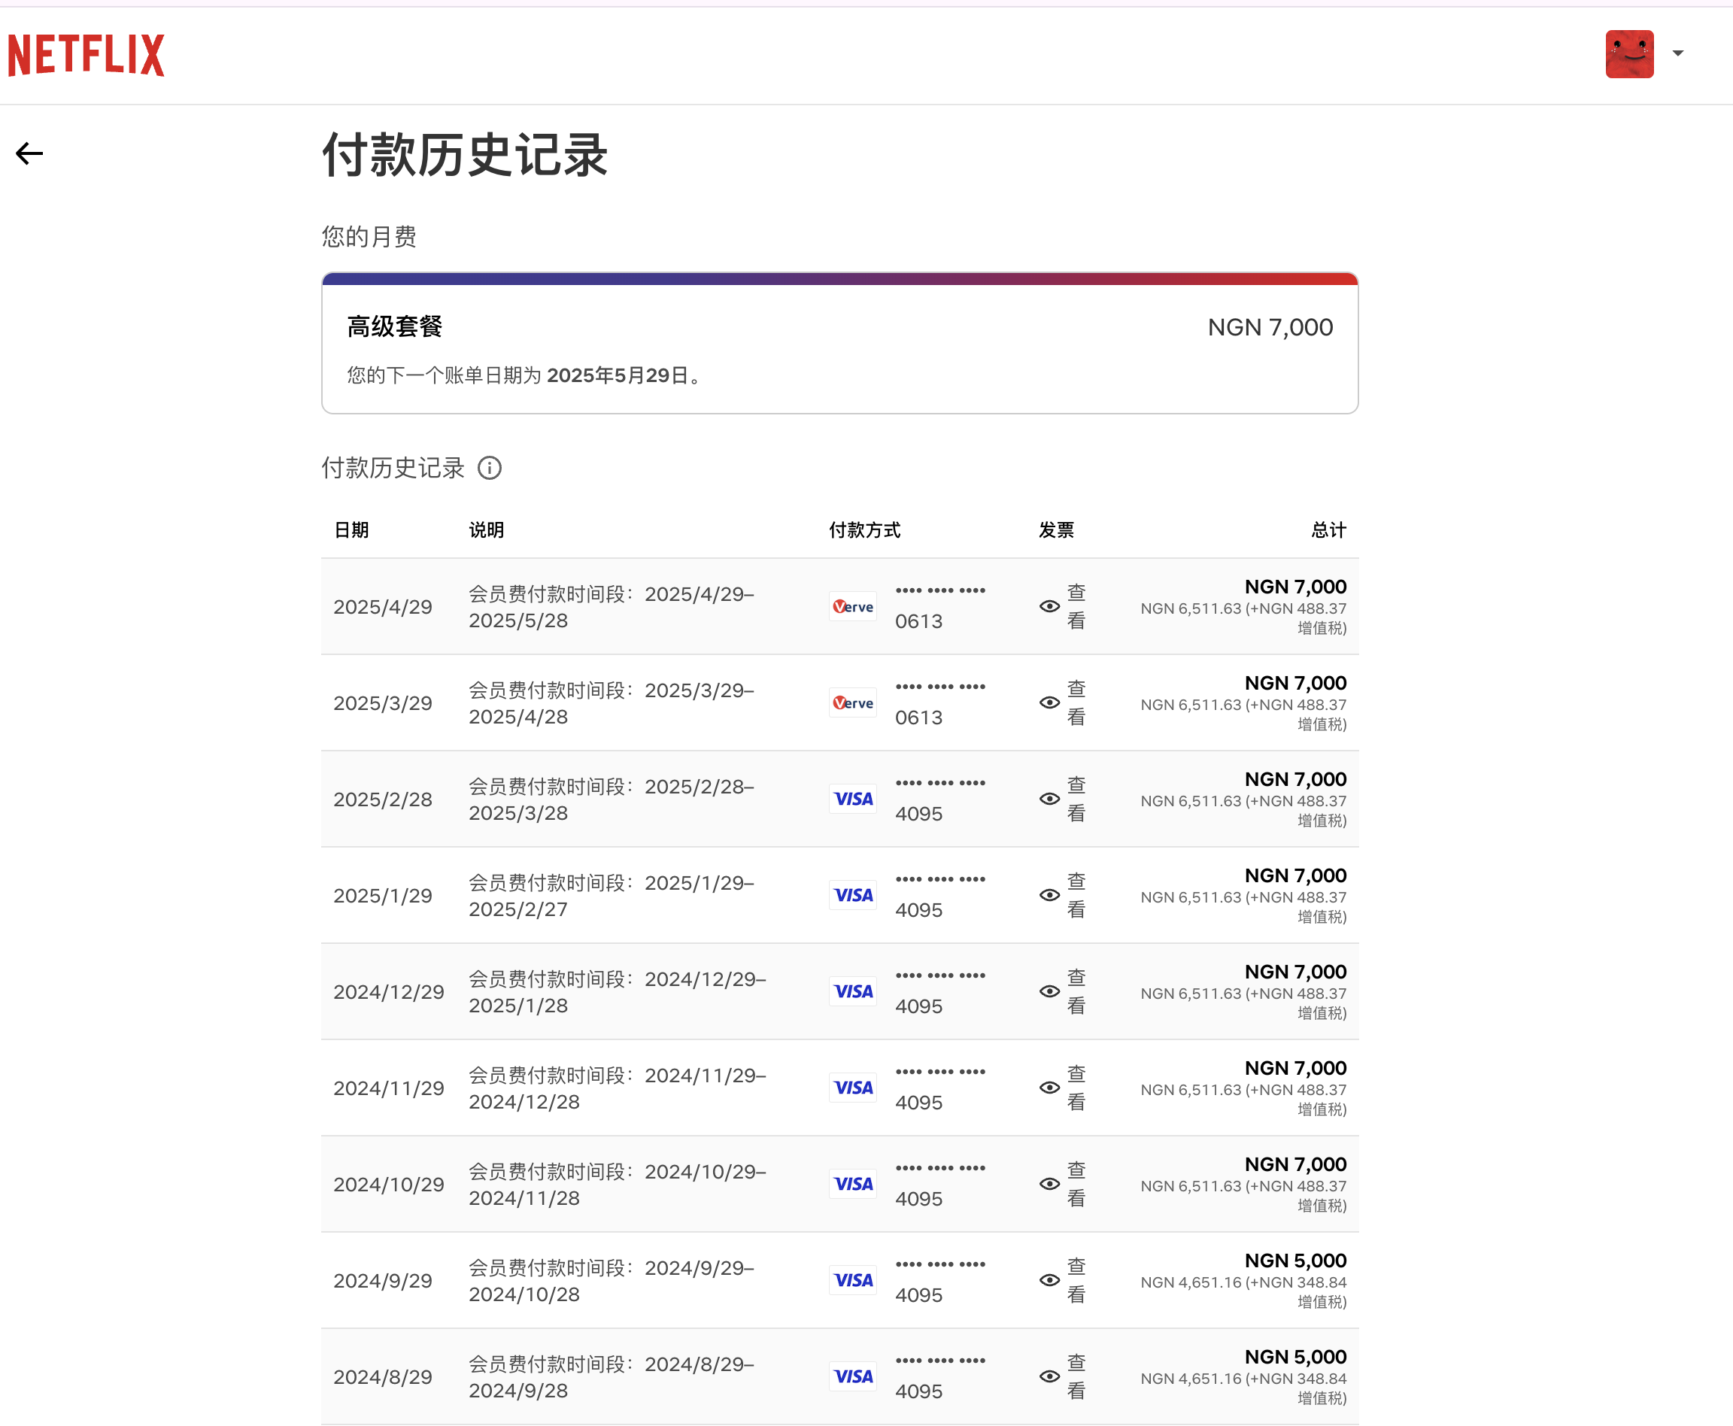Screen dimensions: 1733x1426
Task: Click 查看 link in the 2025/1/29 row
Action: tap(1076, 894)
